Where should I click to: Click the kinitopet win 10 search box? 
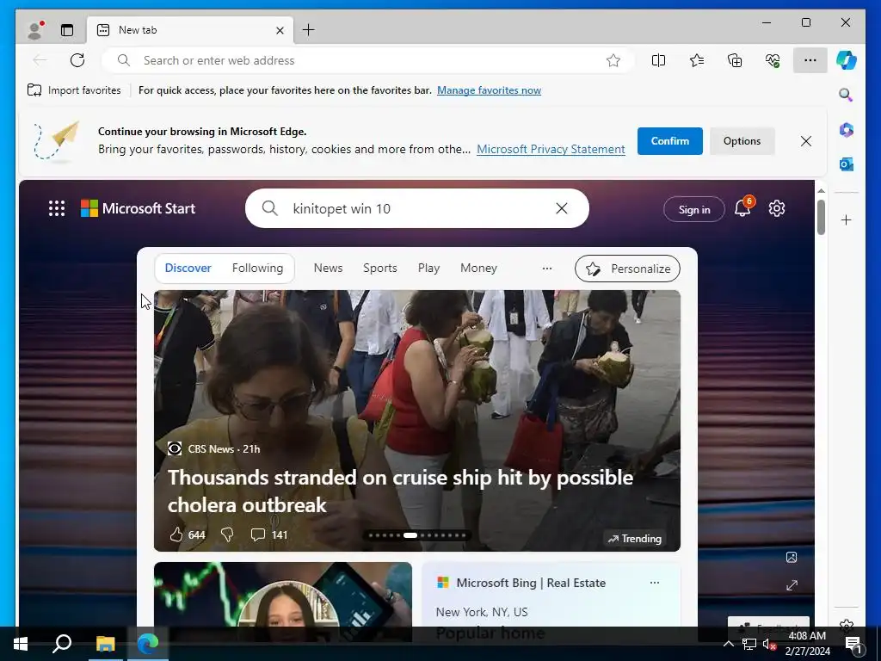tap(417, 208)
